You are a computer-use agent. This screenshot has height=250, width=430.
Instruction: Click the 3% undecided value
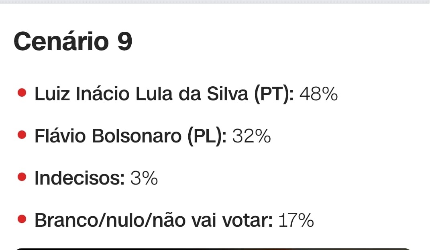[x=144, y=178]
